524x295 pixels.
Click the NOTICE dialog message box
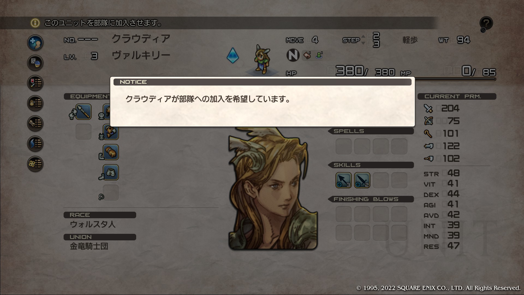[263, 102]
